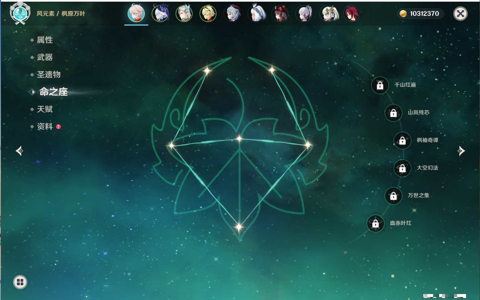Screen dimensions: 480x300
Task: Select the upper-left star of the constellation
Action: click(207, 70)
